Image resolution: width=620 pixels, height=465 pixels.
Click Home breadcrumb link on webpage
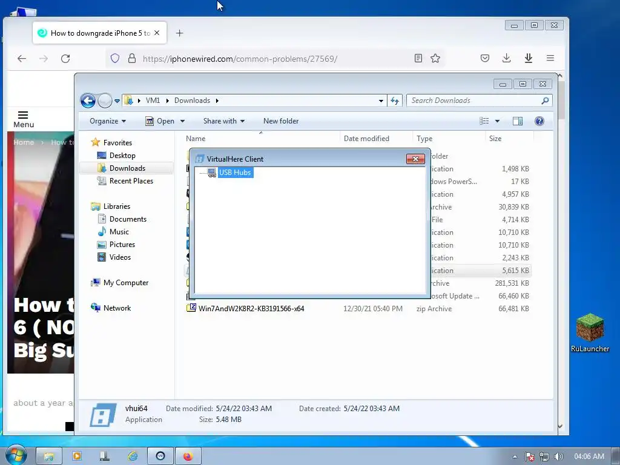click(24, 142)
